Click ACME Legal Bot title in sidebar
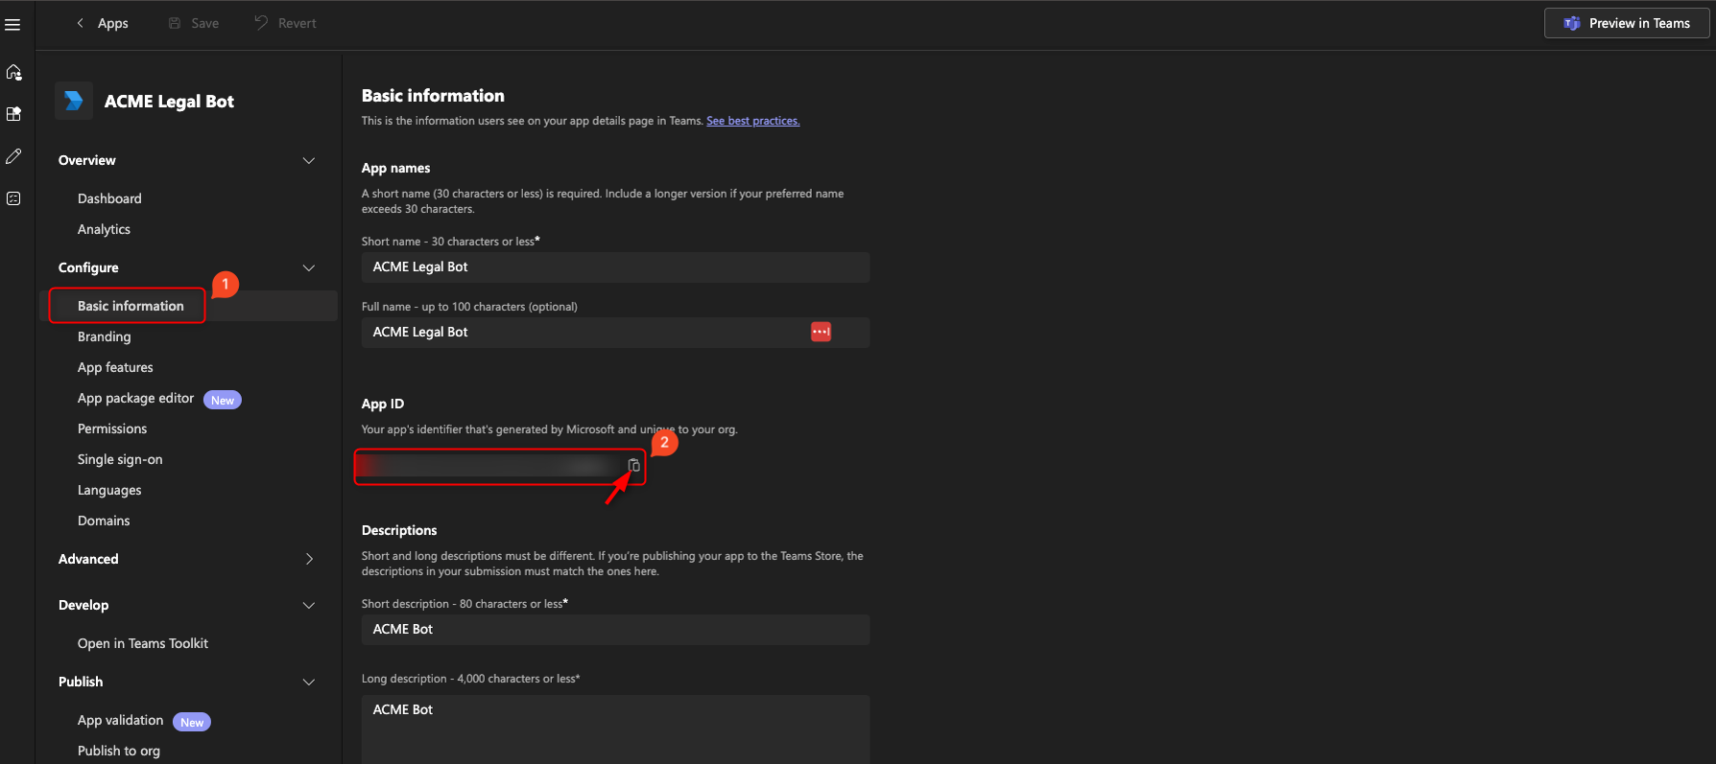This screenshot has width=1716, height=764. (x=169, y=102)
